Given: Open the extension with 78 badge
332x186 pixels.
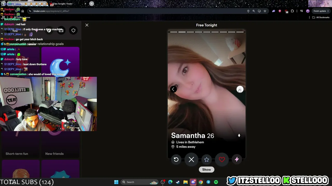Looking at the screenshot, I should click(x=286, y=11).
